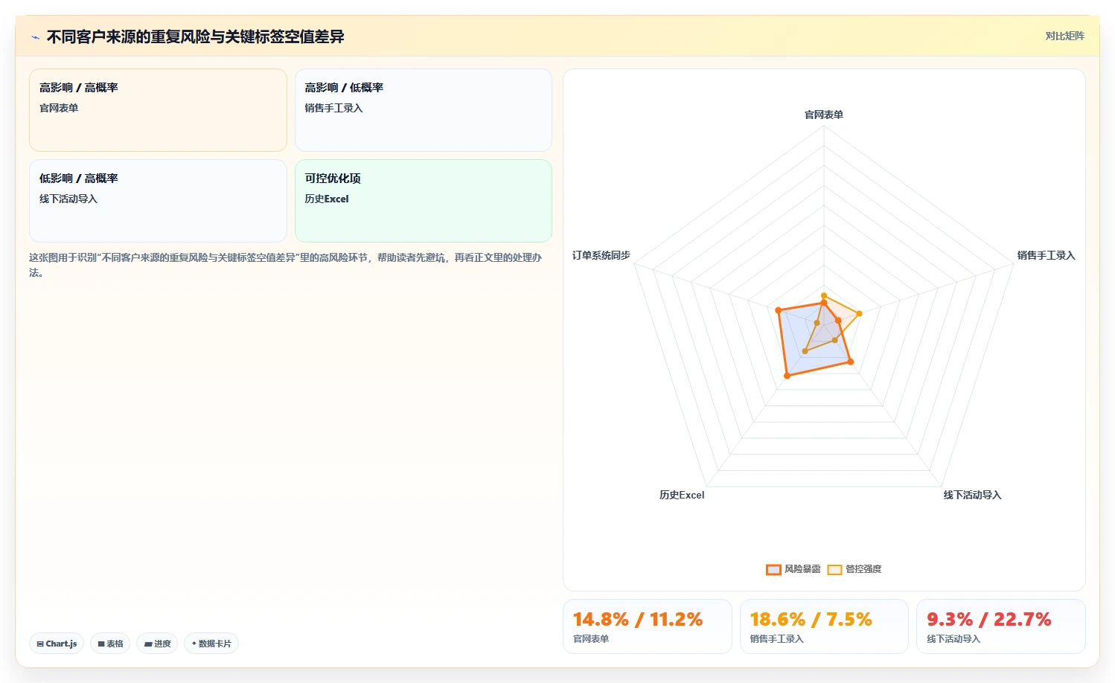Open the 9.3% / 22.7% stat card
The height and width of the screenshot is (683, 1115).
pos(1000,626)
